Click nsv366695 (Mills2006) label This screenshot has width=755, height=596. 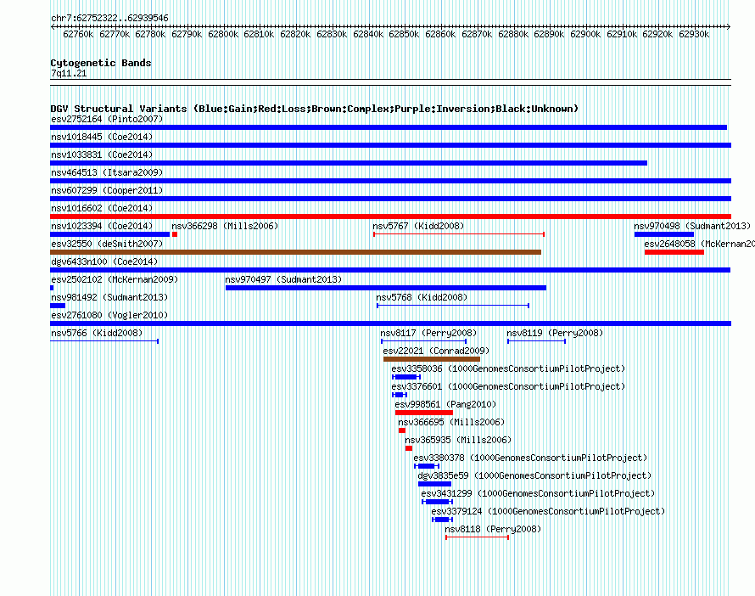(x=451, y=422)
